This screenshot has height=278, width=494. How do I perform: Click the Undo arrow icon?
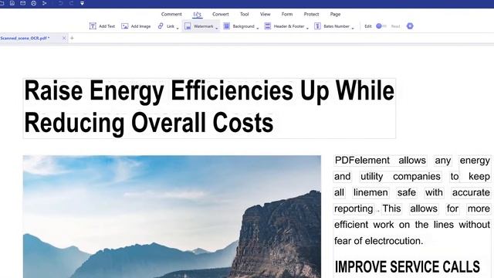pyautogui.click(x=60, y=3)
